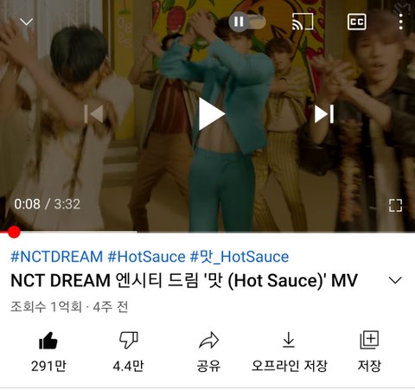Click the red progress bar scrubber
The height and width of the screenshot is (390, 415).
14,232
